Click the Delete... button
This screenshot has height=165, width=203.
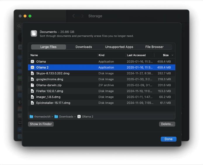167,124
